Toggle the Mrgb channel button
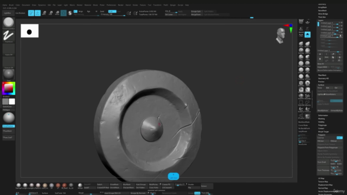 (x=81, y=11)
